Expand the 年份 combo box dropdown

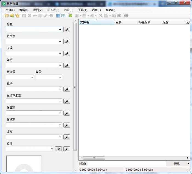(x=60, y=66)
